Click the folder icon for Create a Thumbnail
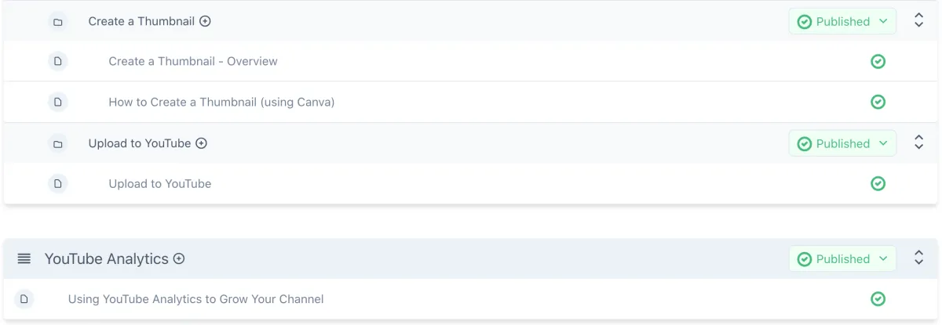The image size is (942, 325). tap(57, 22)
